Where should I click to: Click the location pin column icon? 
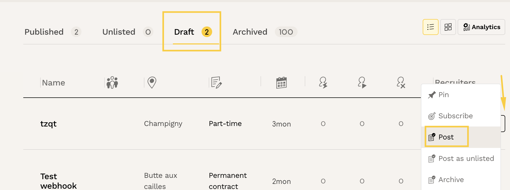(152, 83)
